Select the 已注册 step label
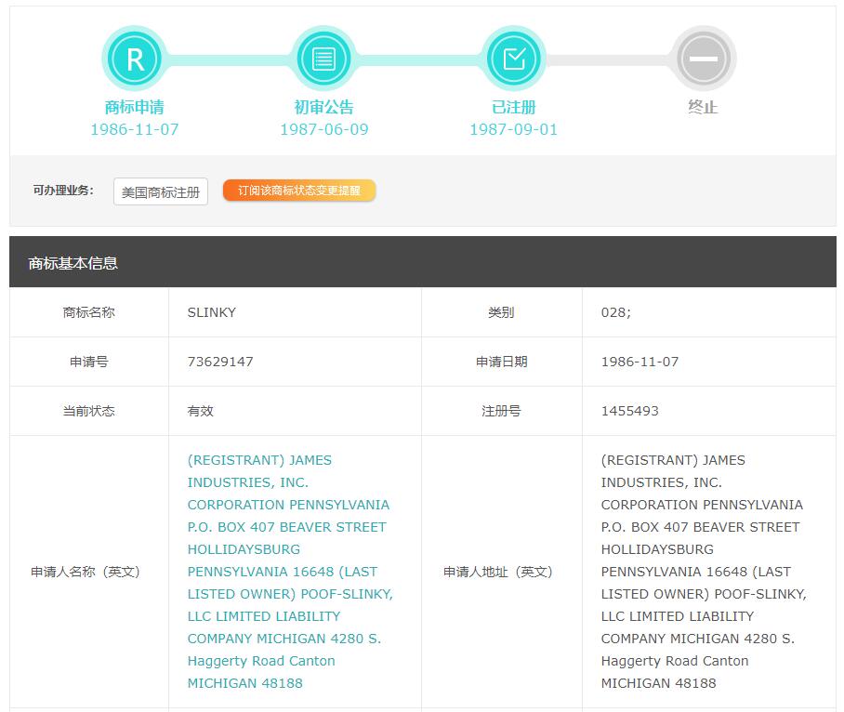 tap(513, 107)
